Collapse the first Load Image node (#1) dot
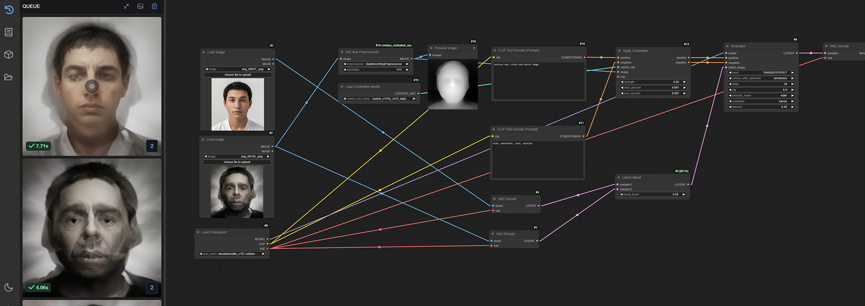Screen dimensions: 865x306 pyautogui.click(x=204, y=52)
